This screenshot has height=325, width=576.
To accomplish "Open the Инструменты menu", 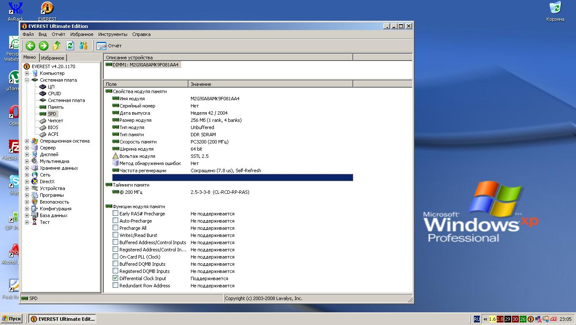I will click(x=113, y=34).
